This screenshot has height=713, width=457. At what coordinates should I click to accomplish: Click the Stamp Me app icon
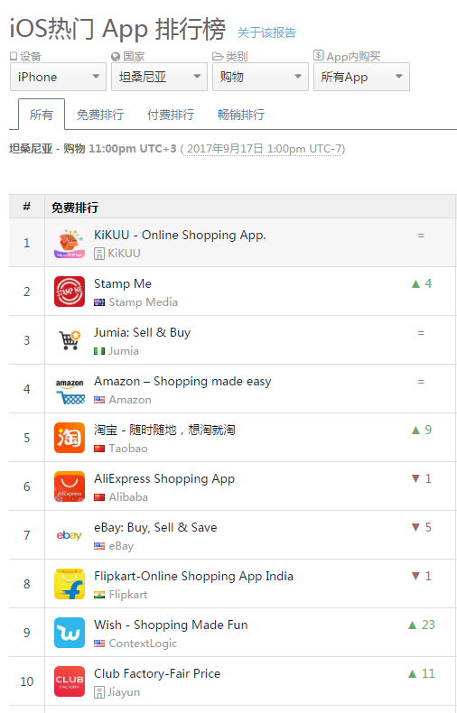tap(70, 292)
